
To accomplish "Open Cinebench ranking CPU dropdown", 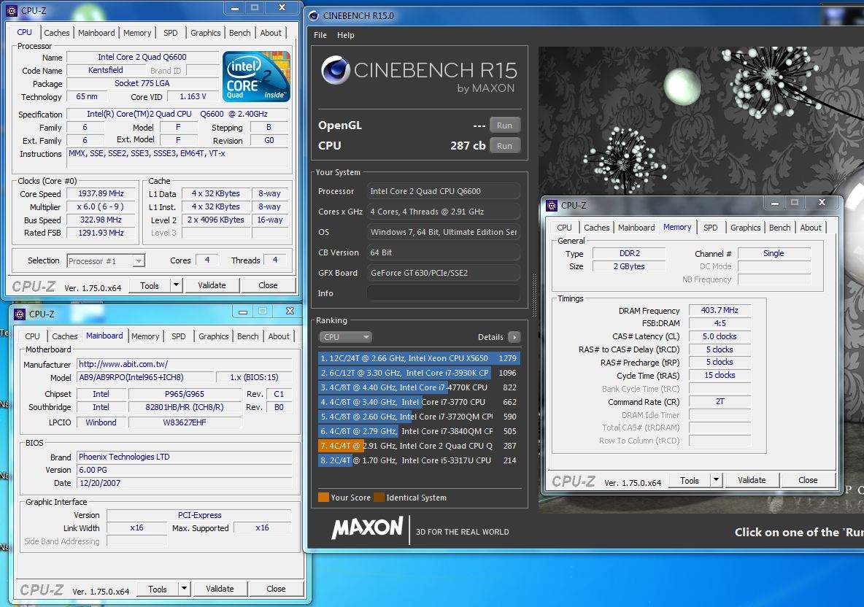I will pos(345,336).
